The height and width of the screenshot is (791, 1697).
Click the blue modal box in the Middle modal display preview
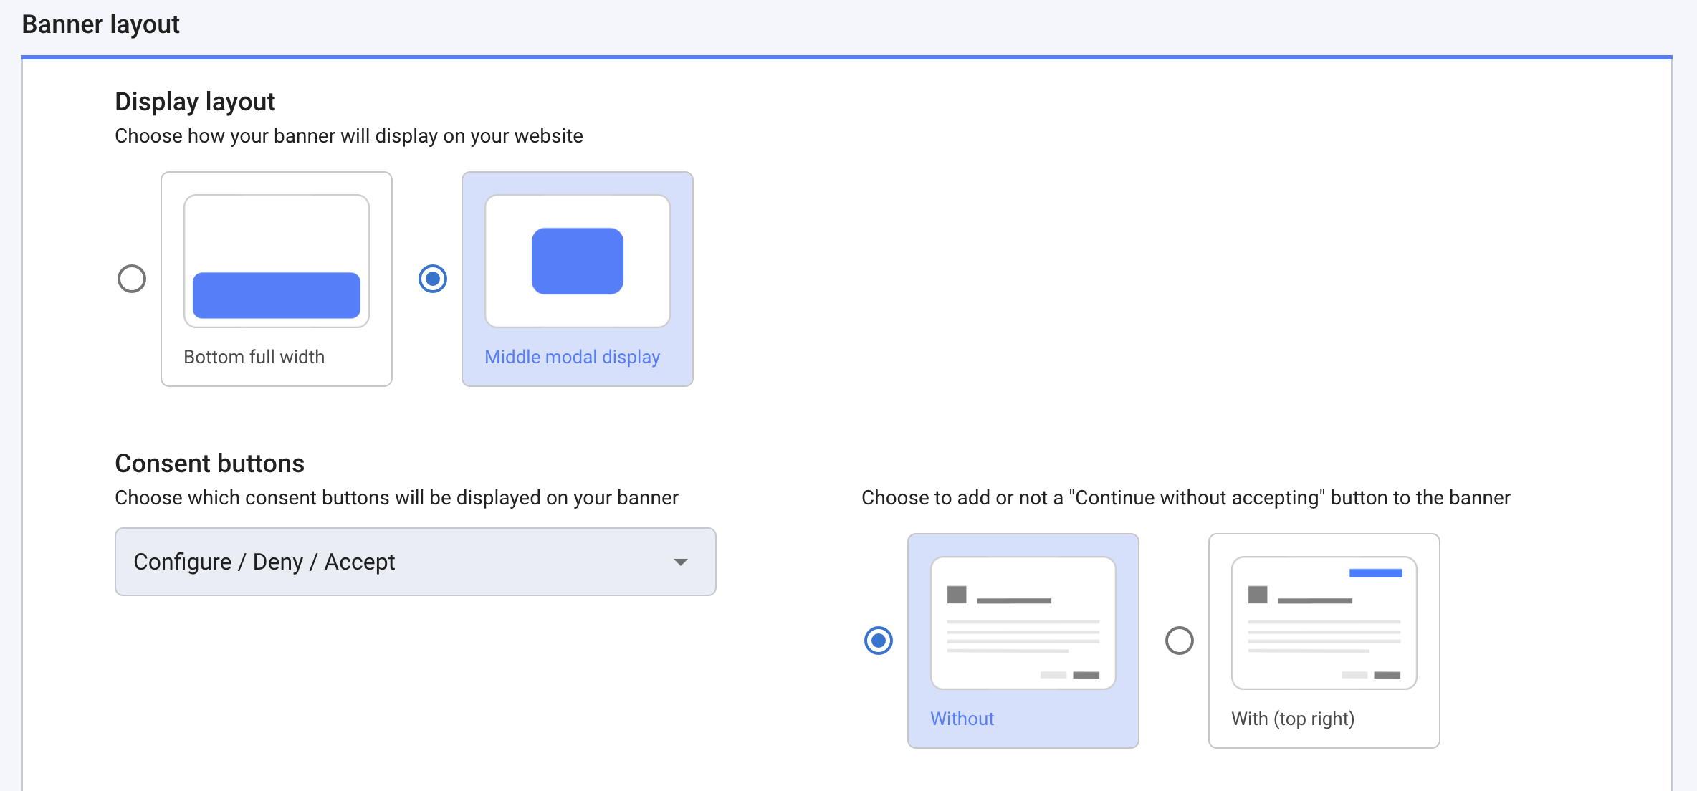pyautogui.click(x=577, y=260)
